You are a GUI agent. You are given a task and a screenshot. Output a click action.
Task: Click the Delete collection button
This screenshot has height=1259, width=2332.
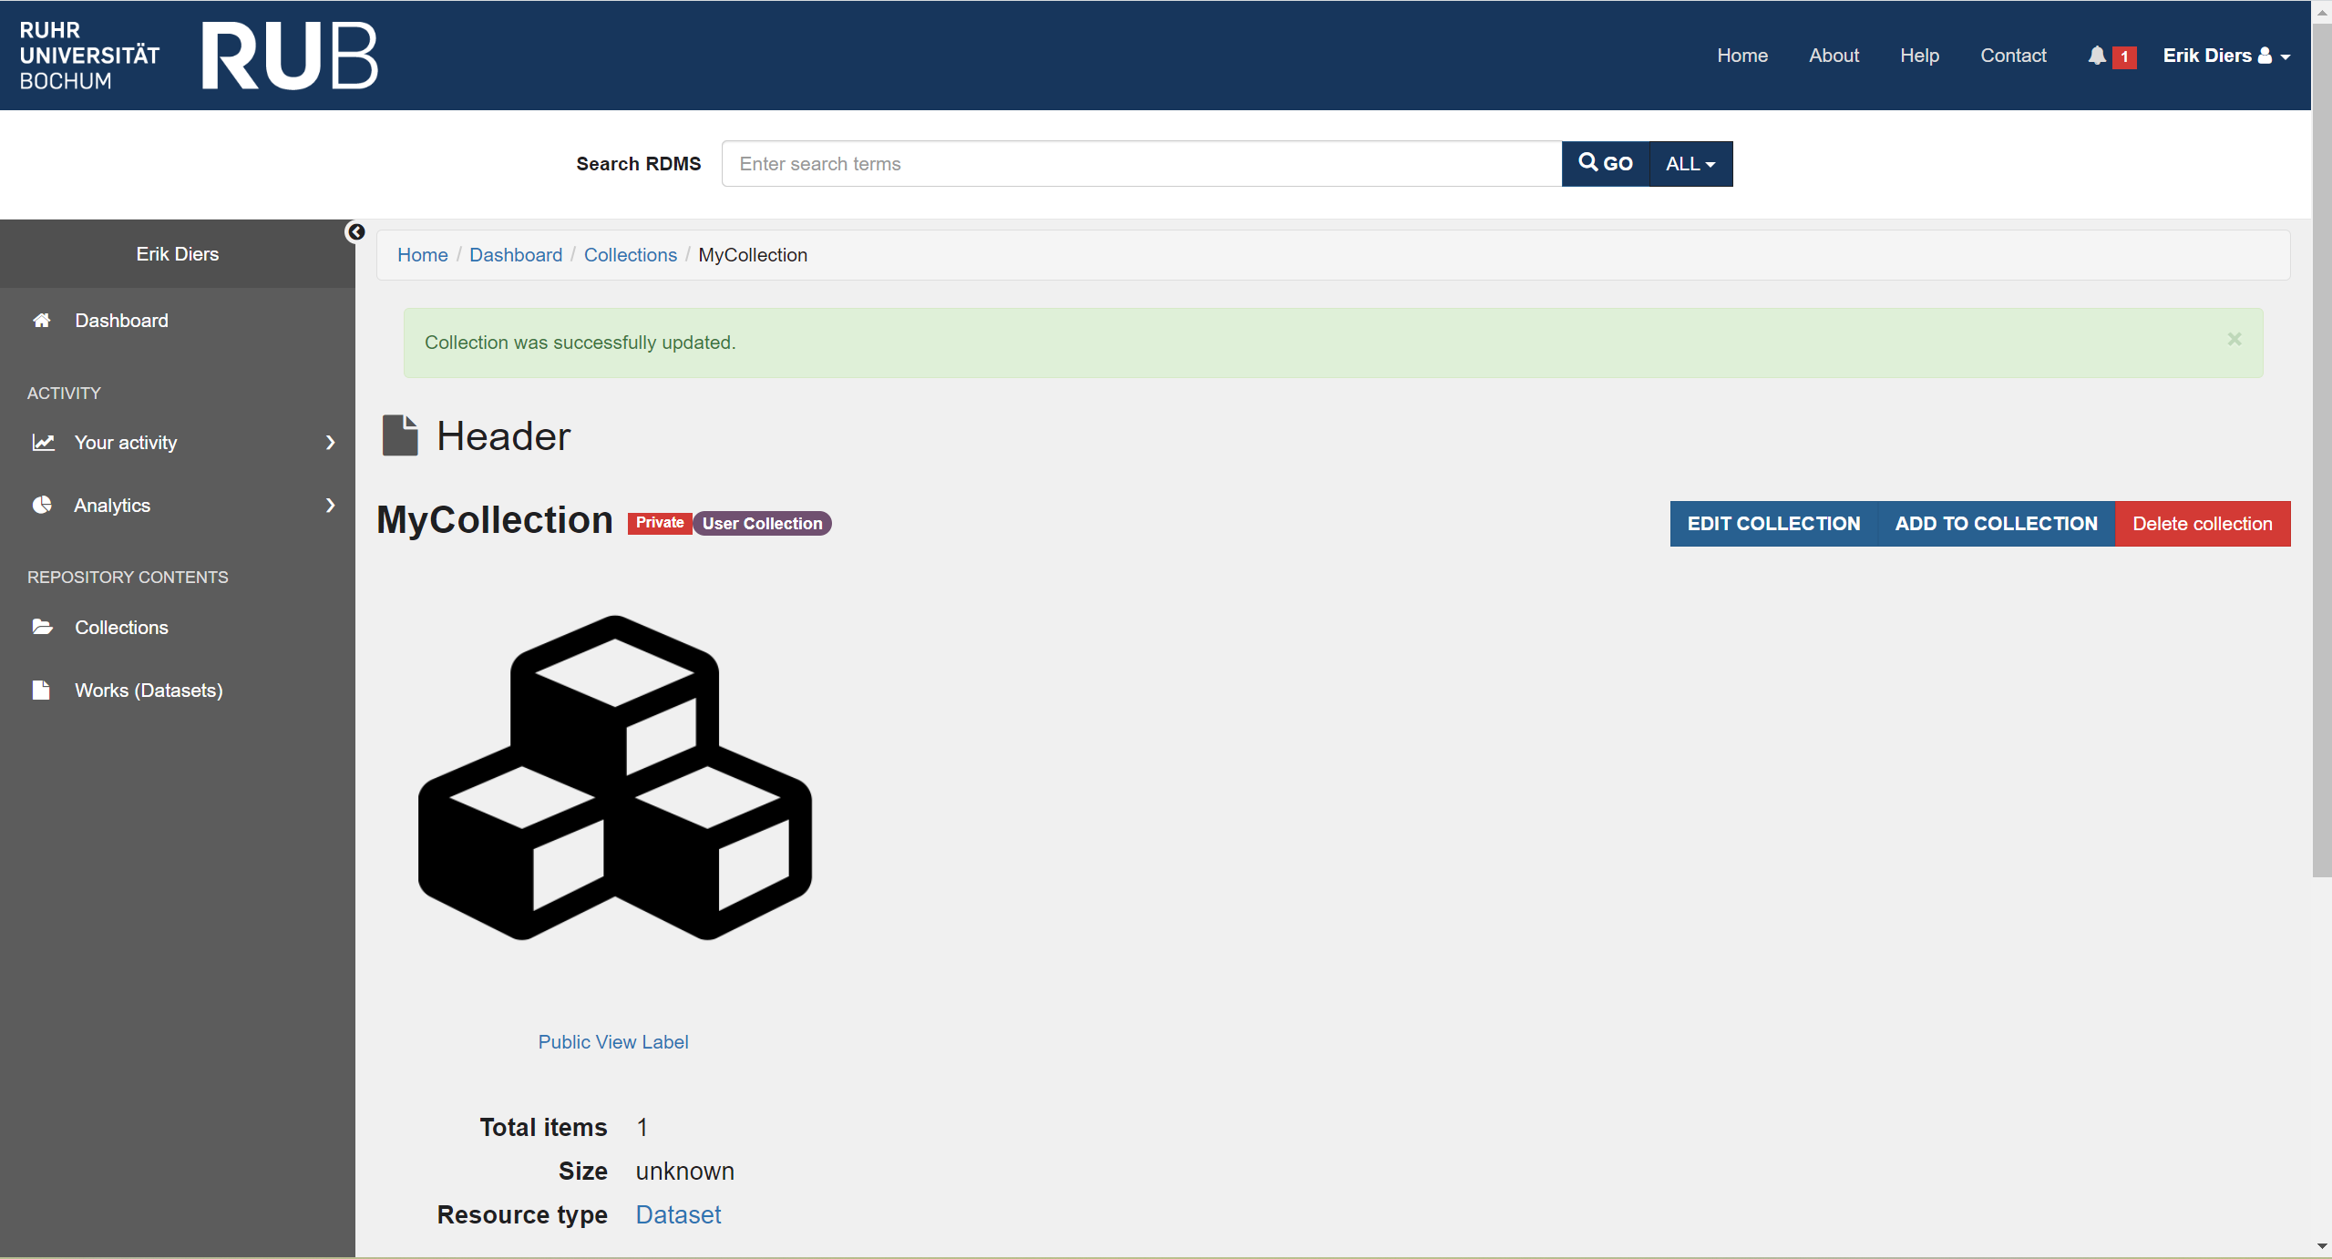point(2202,523)
